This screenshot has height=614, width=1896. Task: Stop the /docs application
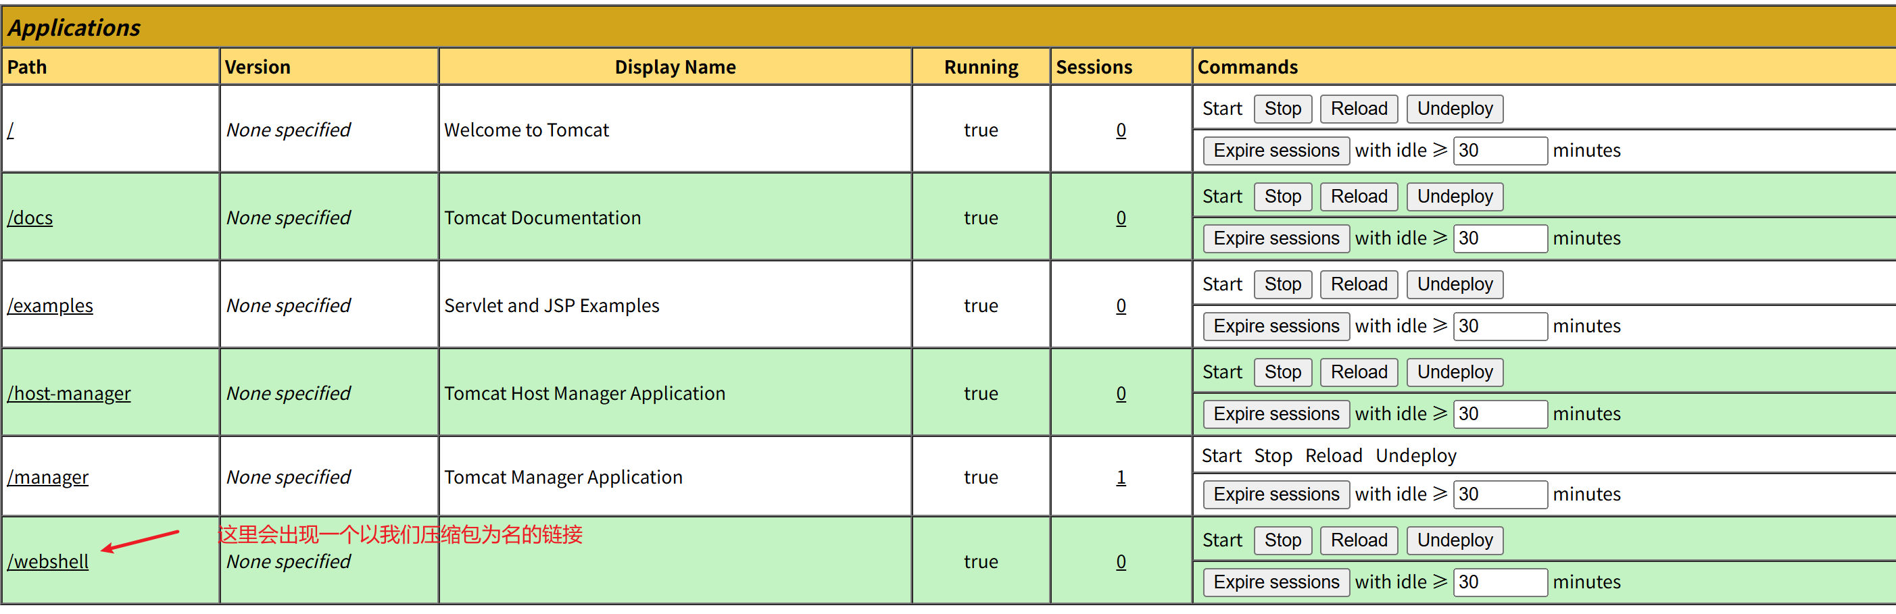pos(1282,197)
